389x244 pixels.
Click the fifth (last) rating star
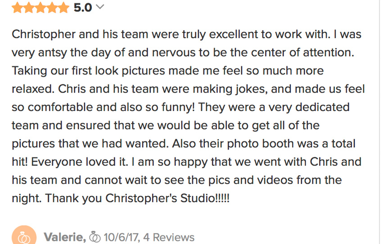coord(64,8)
